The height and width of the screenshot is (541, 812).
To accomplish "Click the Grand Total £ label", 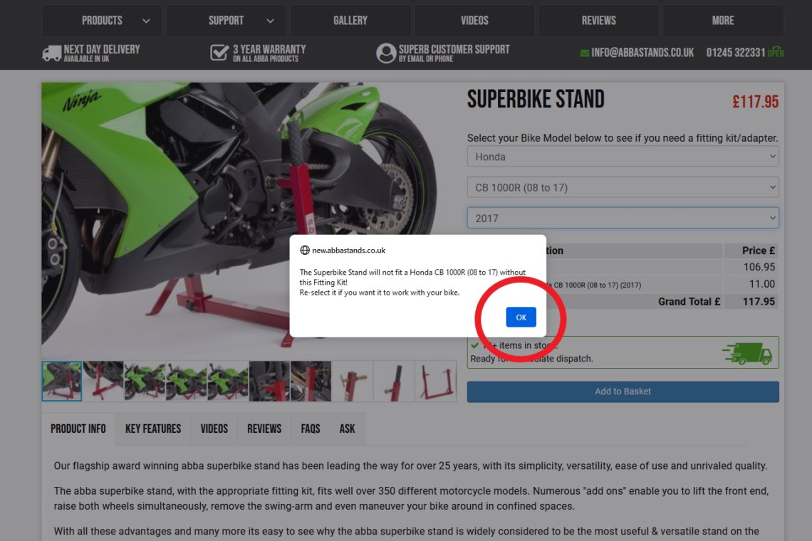I will click(689, 302).
